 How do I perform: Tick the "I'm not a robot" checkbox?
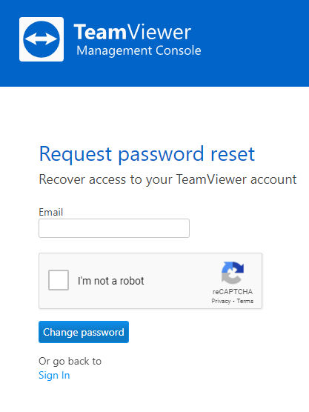(x=59, y=280)
